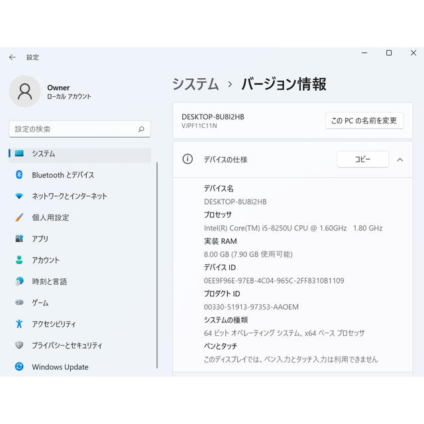This screenshot has width=424, height=424.
Task: Click the Windows Update refresh icon
Action: pyautogui.click(x=19, y=366)
